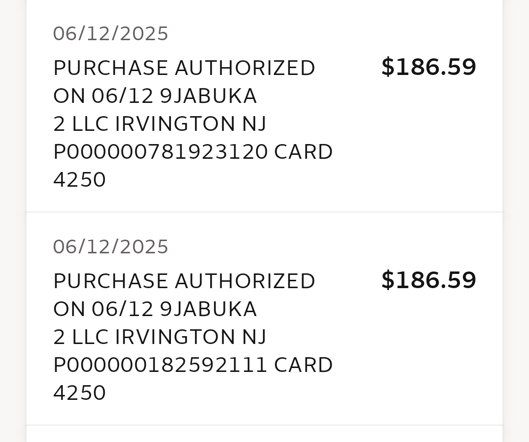Screen dimensions: 529x442
Task: Click "ON 06/12" in the transaction ending 182592111
Action: click(x=103, y=310)
